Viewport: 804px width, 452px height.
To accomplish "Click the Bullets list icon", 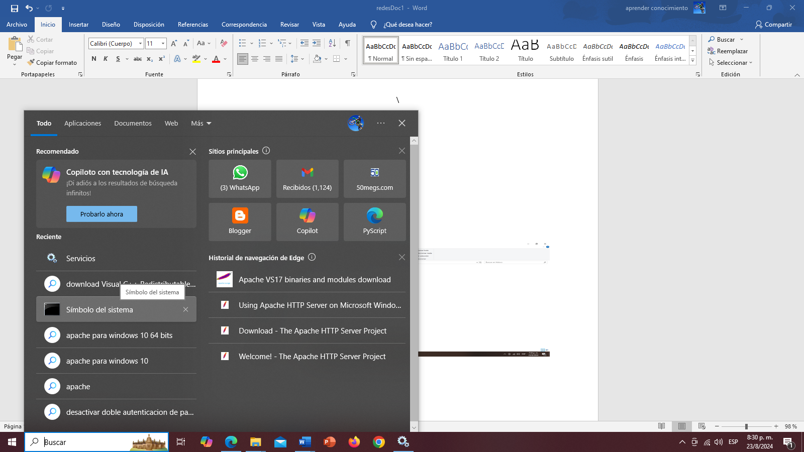I will coord(242,44).
